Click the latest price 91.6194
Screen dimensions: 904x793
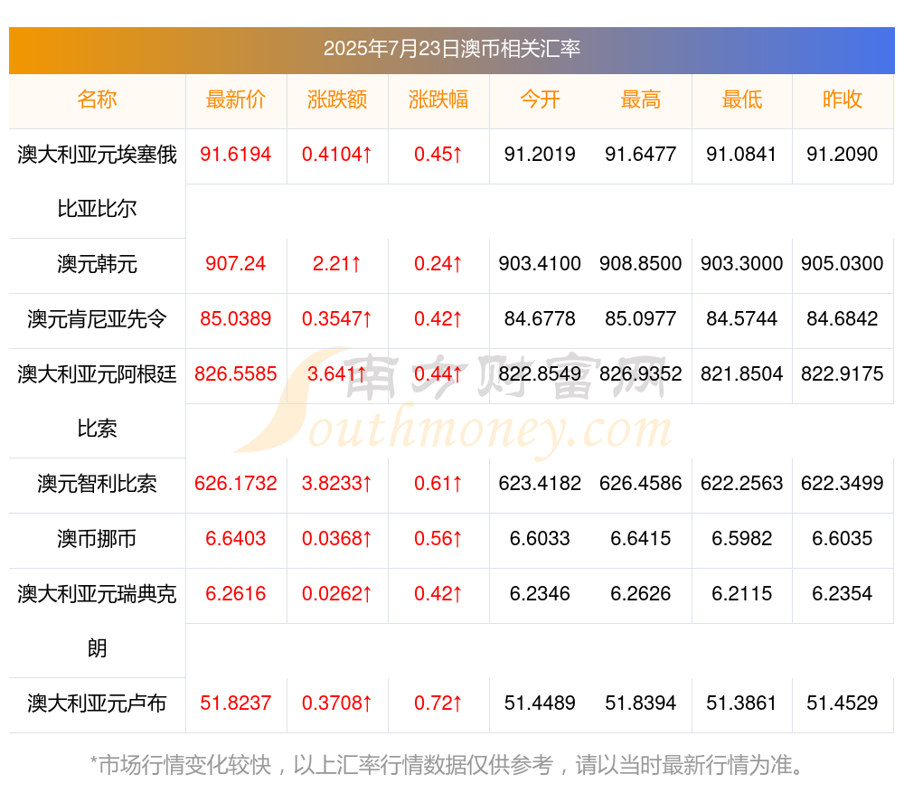pyautogui.click(x=236, y=155)
